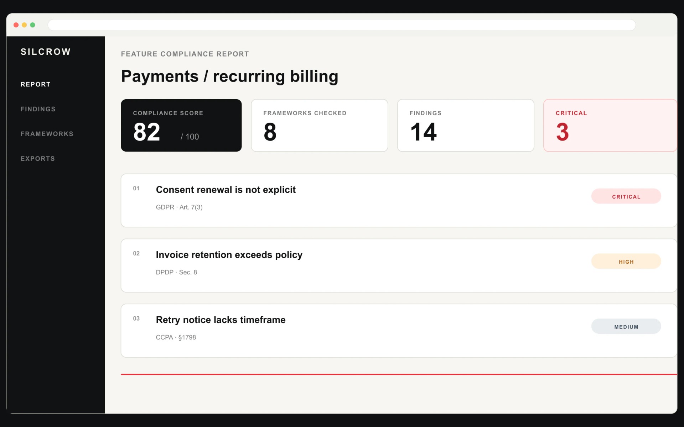Click the 'Payments / recurring billing' heading

click(x=229, y=77)
